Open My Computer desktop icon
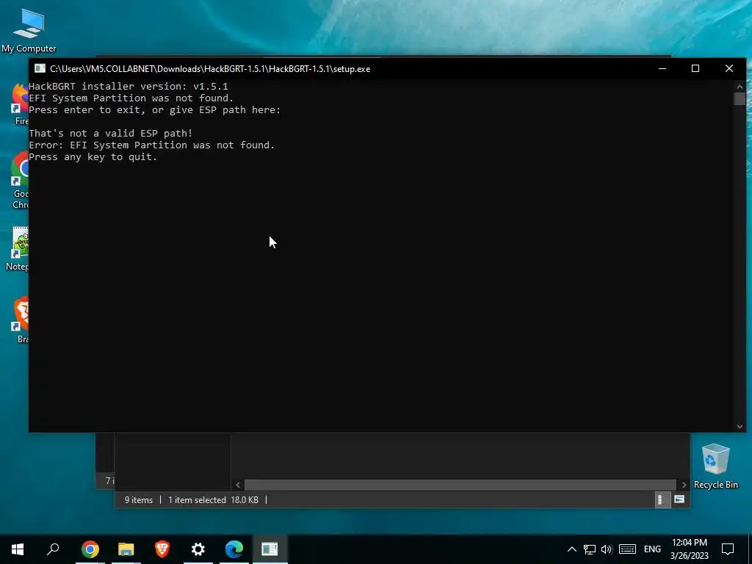The height and width of the screenshot is (564, 752). point(29,31)
